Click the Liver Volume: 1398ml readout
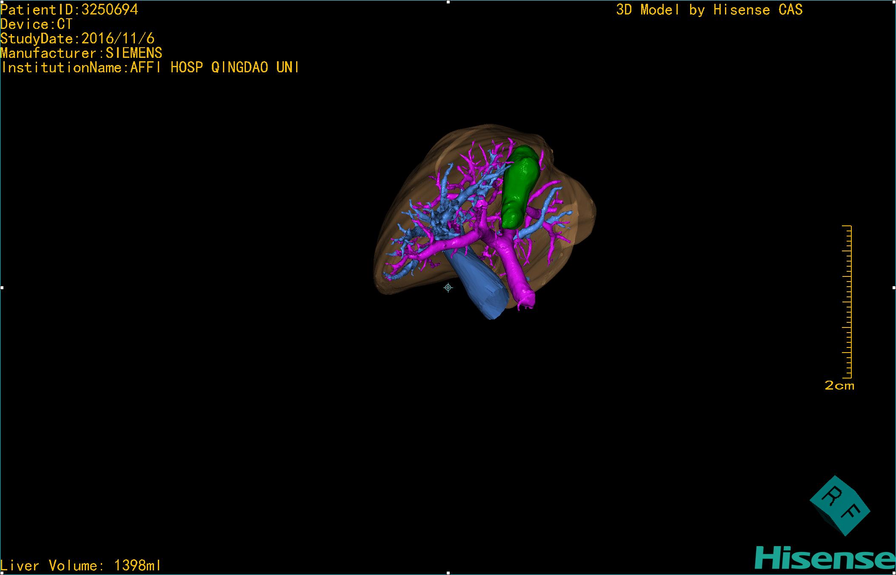 point(80,565)
